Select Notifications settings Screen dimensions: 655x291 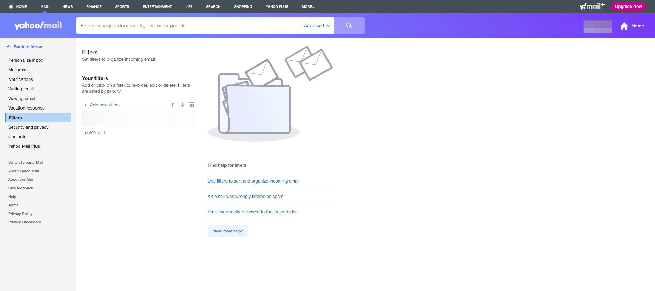(20, 79)
